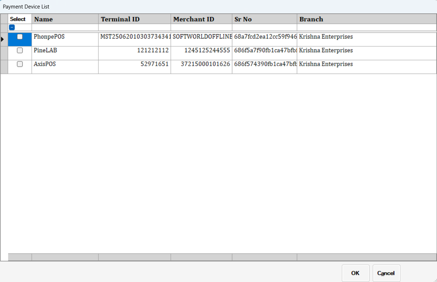Viewport: 437px width, 282px height.
Task: Tick the PineLAB row checkbox
Action: tap(20, 50)
